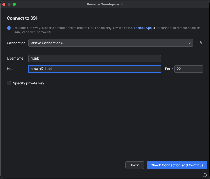
Task: Focus the Username field containing frank
Action: pos(94,59)
